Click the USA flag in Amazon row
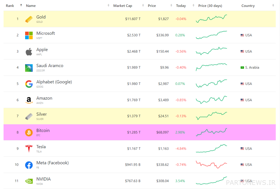Screen dimensions: 280x189 click(x=242, y=100)
